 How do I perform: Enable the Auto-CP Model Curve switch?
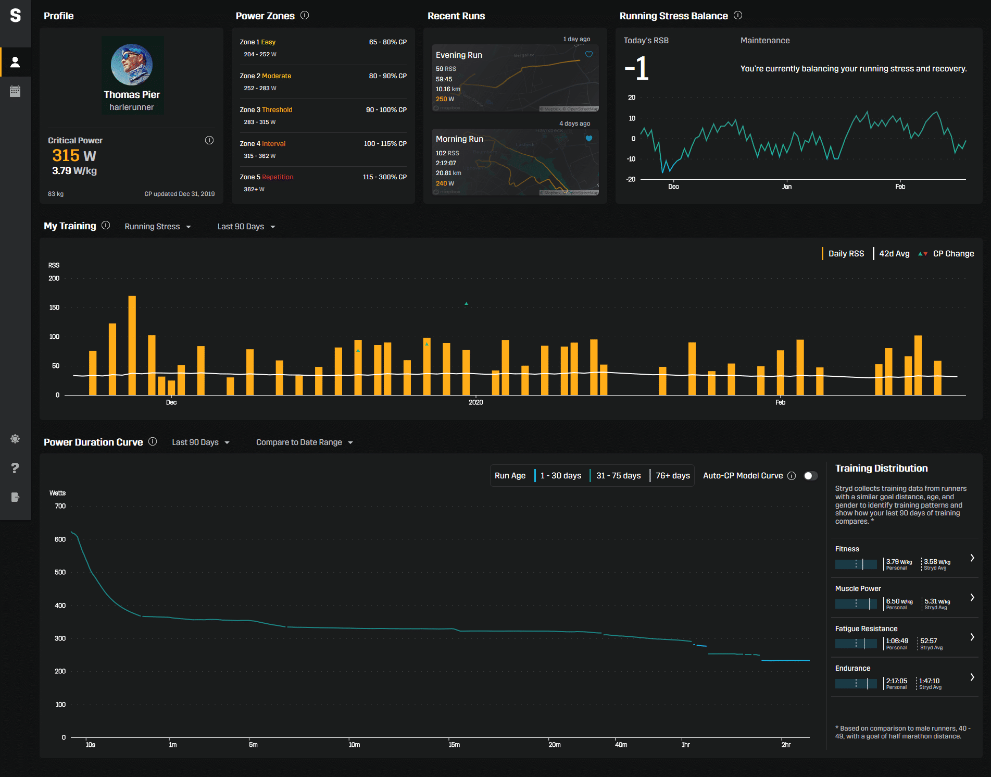click(811, 475)
